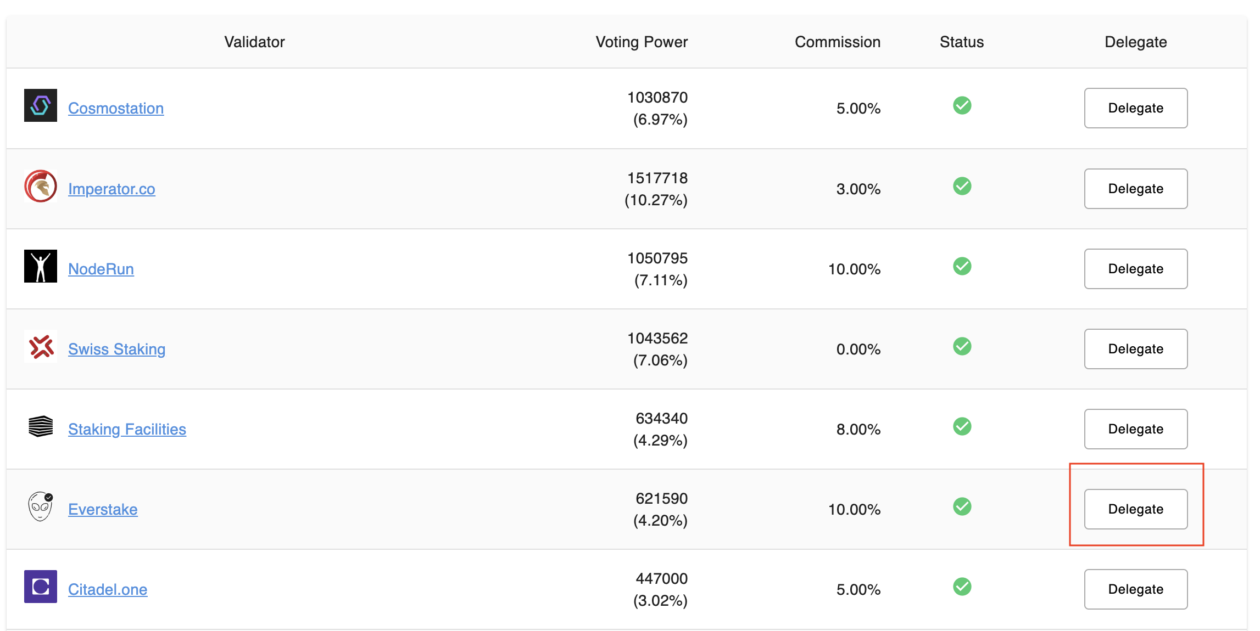Click the Everstake alien face logo

tap(41, 506)
